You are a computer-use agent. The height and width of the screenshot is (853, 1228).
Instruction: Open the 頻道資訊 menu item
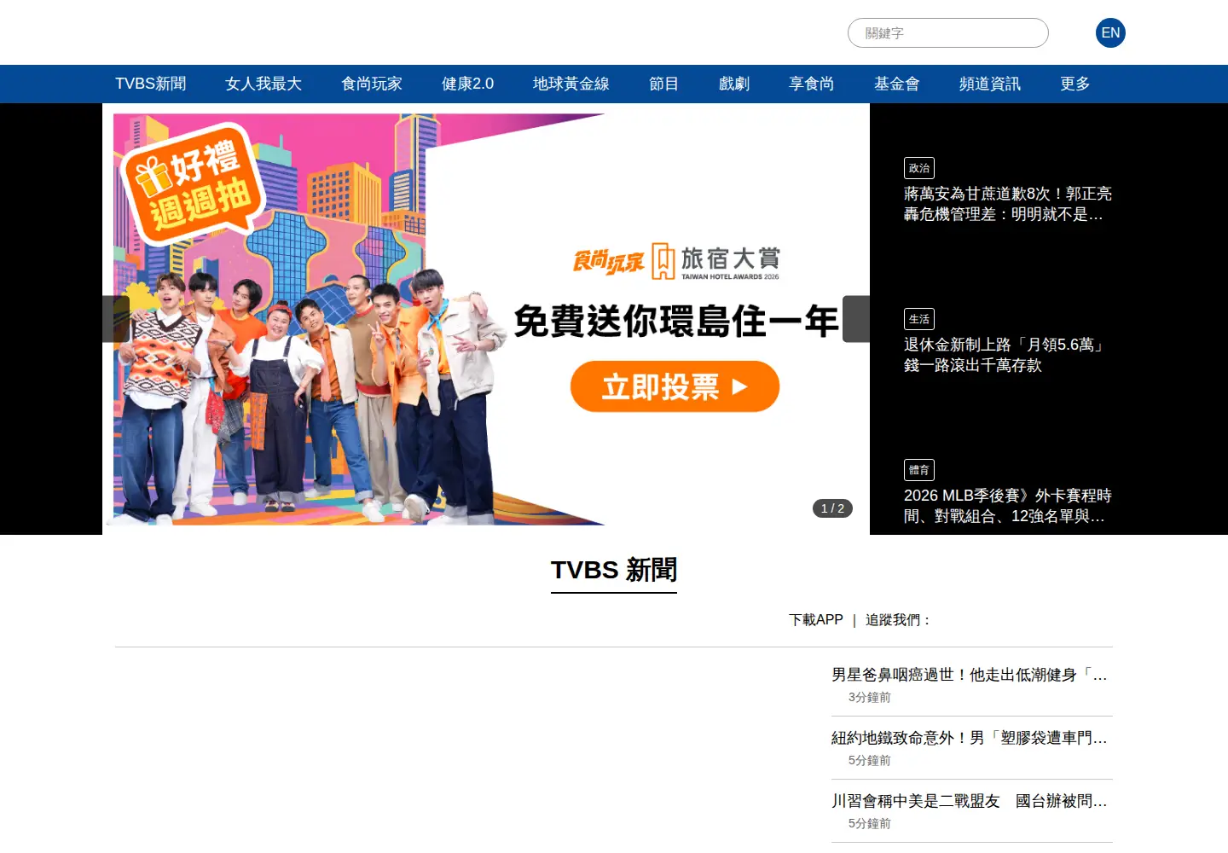pyautogui.click(x=990, y=84)
